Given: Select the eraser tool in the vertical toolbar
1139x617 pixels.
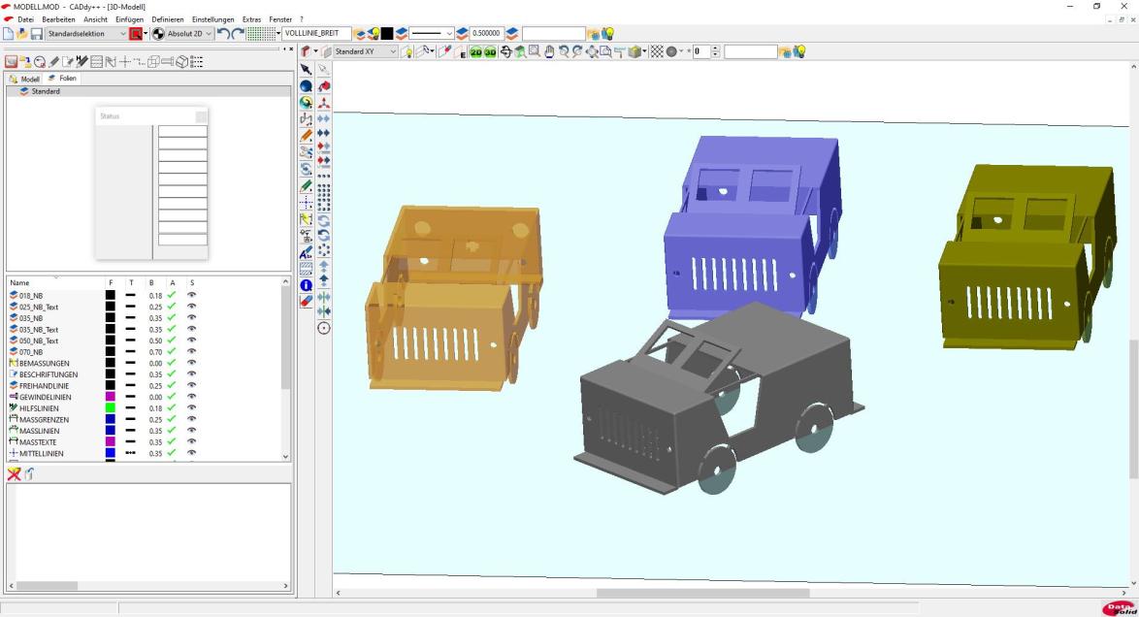Looking at the screenshot, I should click(x=307, y=302).
